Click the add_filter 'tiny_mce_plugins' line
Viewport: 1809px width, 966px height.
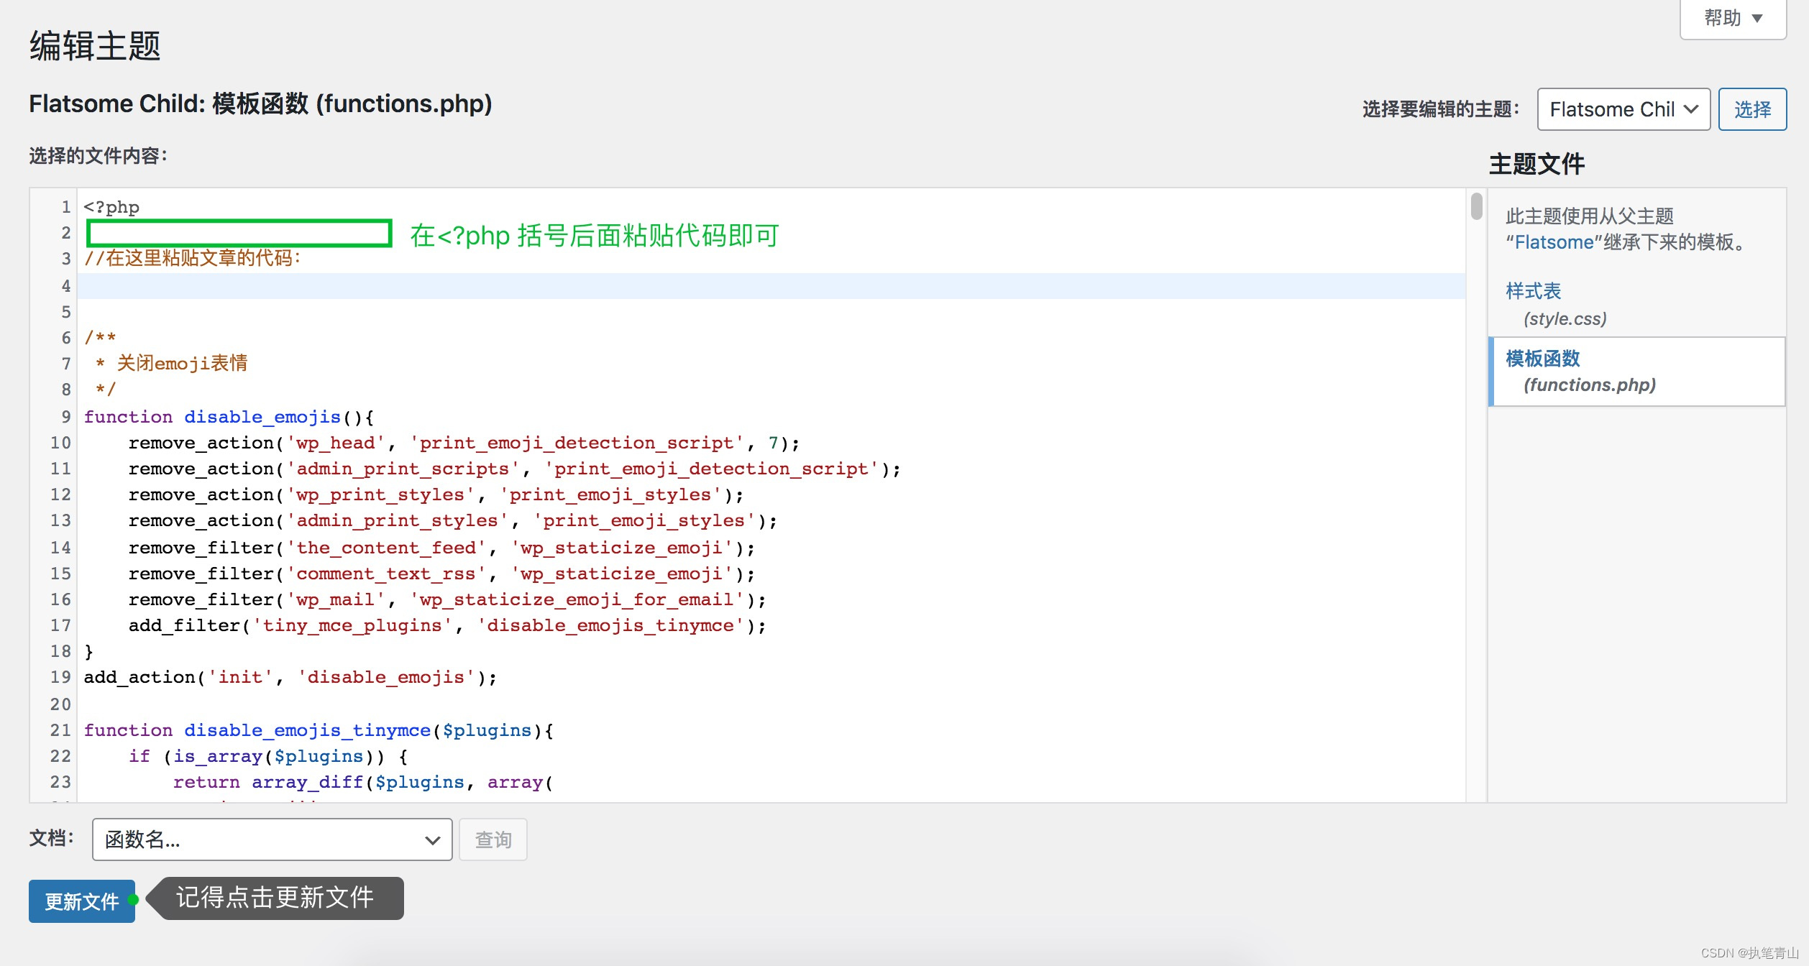pos(447,625)
